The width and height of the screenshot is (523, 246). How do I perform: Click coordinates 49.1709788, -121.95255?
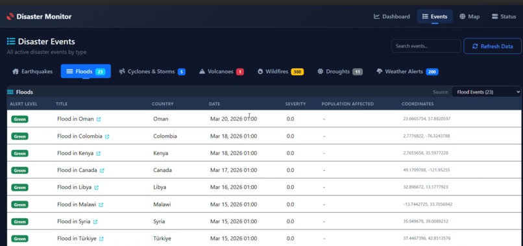click(x=426, y=170)
